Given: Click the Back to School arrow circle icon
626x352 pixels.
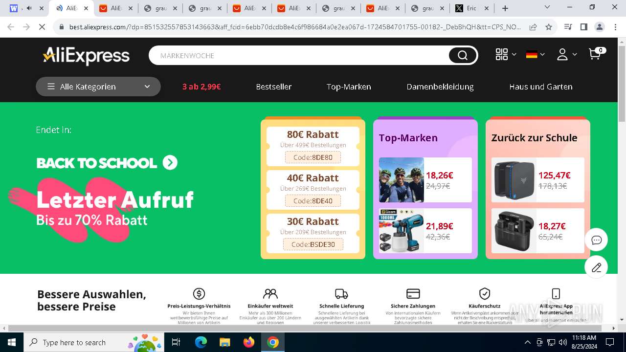Looking at the screenshot, I should (x=170, y=162).
